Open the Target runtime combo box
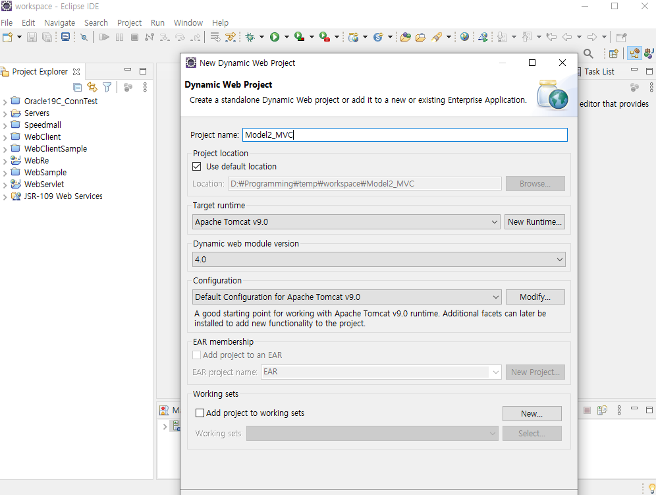 pos(346,222)
